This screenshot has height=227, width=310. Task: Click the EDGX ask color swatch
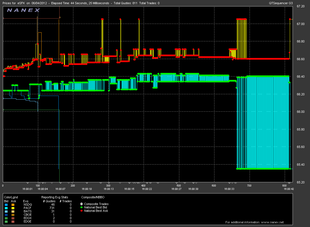point(13,218)
